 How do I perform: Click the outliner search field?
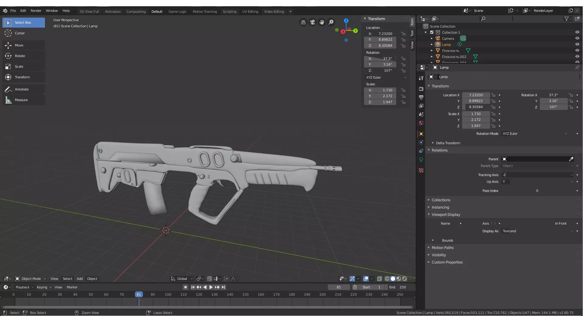496,19
